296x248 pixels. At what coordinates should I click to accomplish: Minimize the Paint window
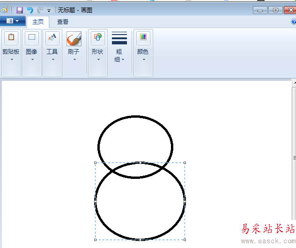point(260,10)
